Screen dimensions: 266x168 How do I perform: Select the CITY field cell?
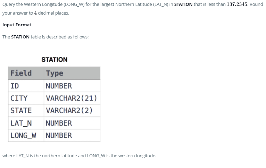[26, 98]
